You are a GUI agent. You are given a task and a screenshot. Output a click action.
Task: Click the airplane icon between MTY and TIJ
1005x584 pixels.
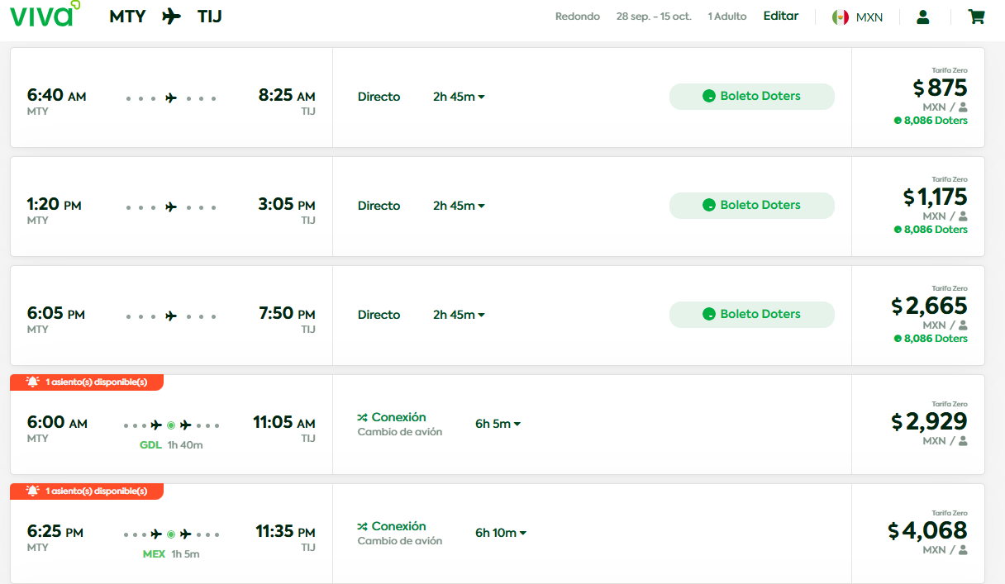point(171,16)
